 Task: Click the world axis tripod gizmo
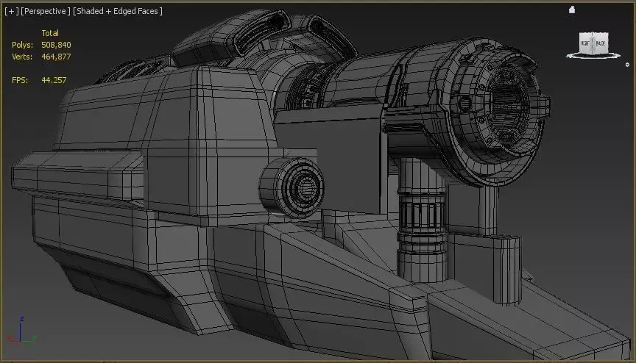pos(21,331)
